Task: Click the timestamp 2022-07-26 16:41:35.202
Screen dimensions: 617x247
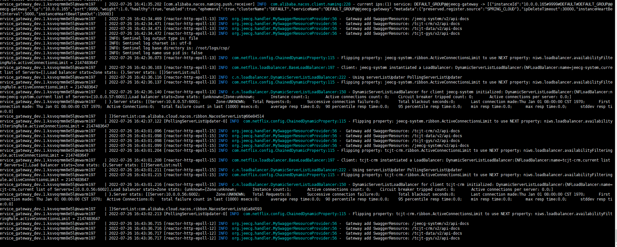Action: pos(135,4)
